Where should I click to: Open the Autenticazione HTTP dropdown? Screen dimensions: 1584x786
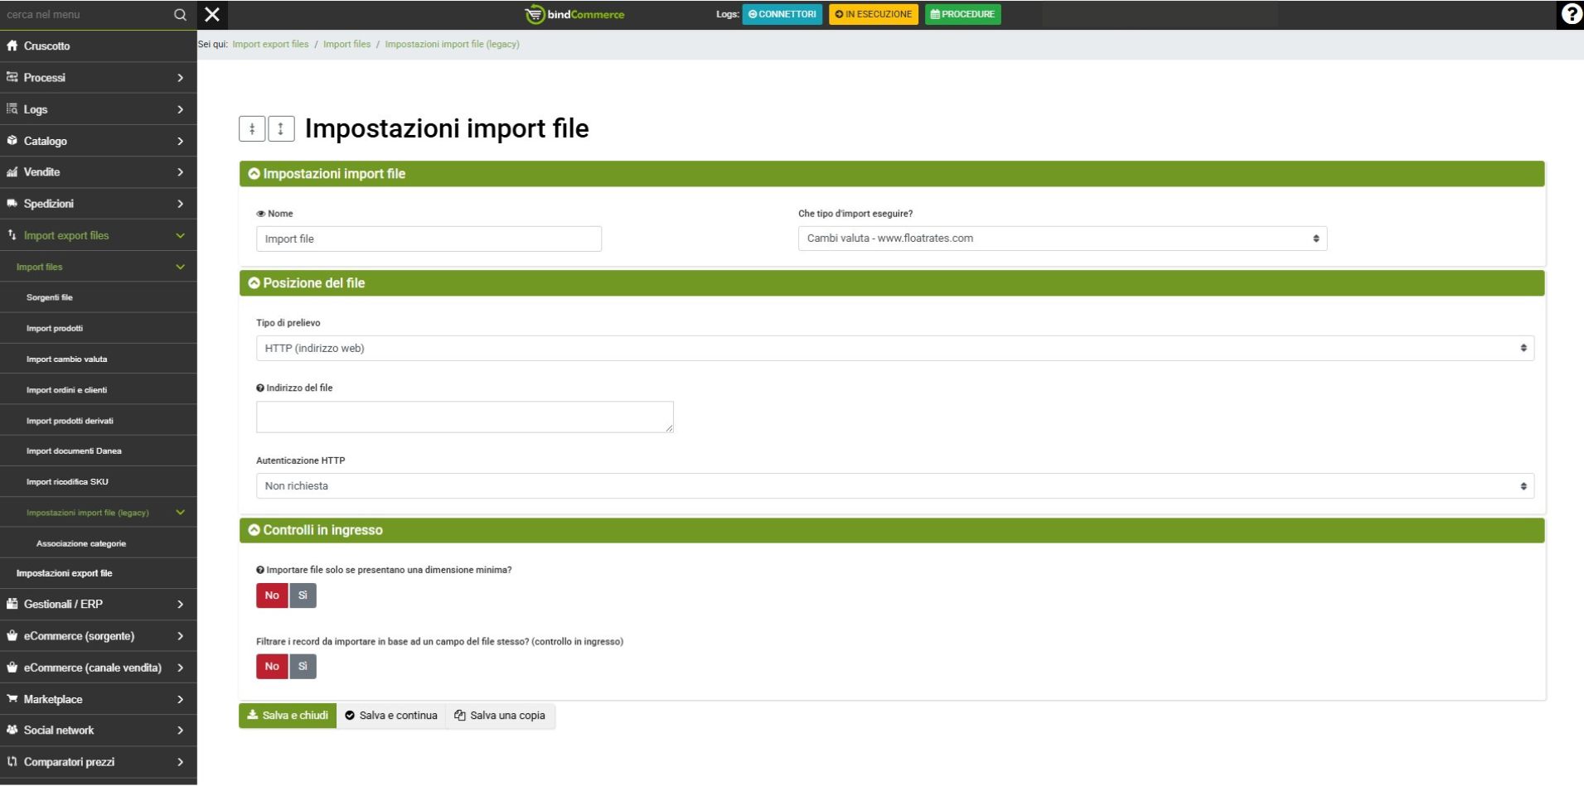[894, 486]
